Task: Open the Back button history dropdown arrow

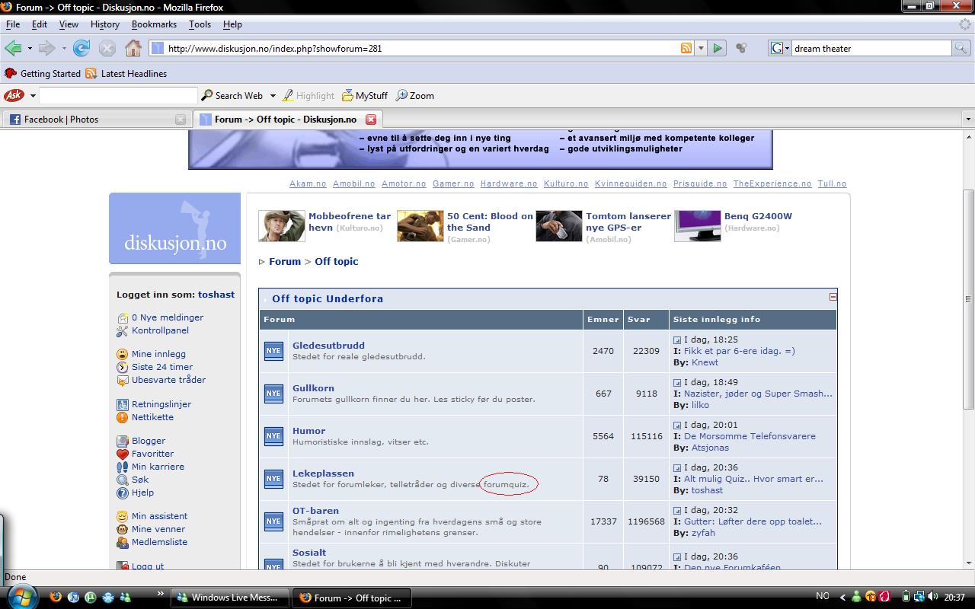Action: pos(30,48)
